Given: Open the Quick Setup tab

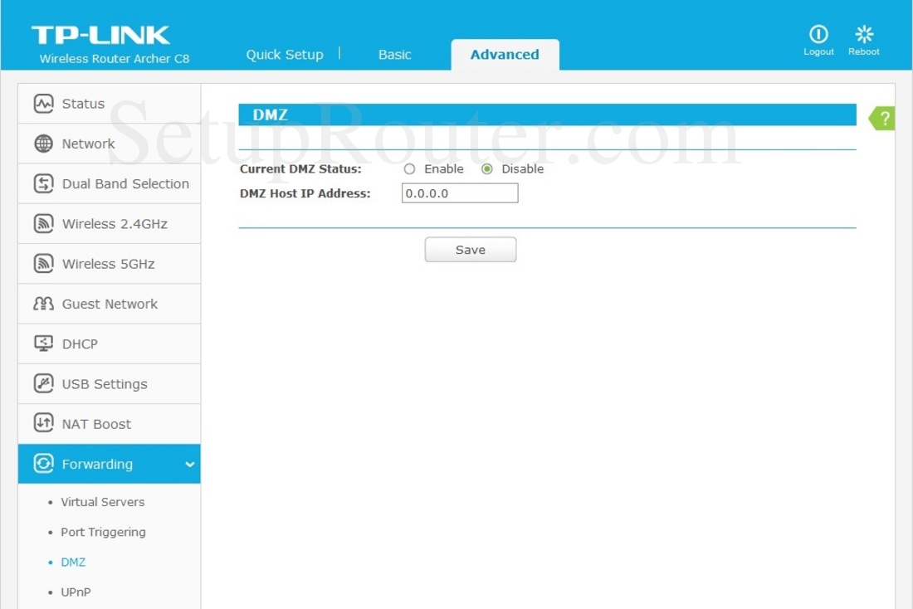Looking at the screenshot, I should pos(284,54).
